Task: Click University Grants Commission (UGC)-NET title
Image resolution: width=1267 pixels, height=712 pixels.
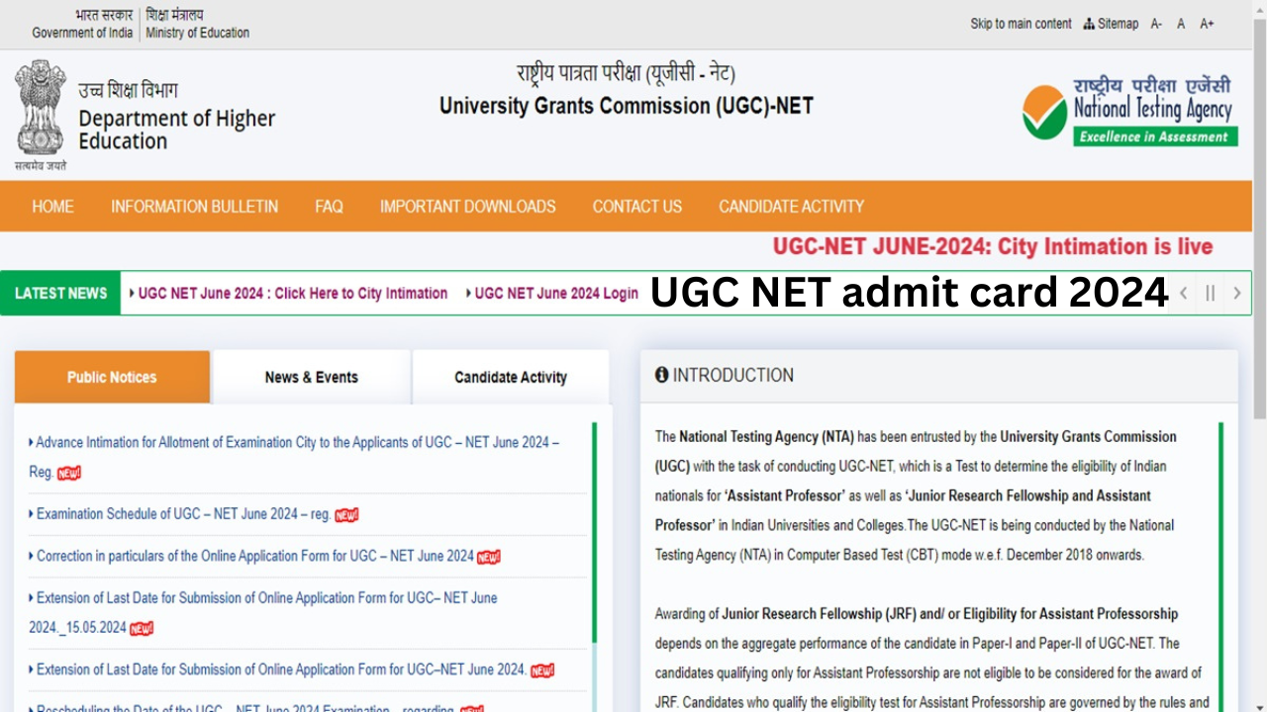Action: pos(626,106)
